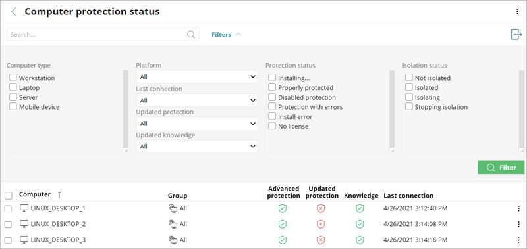Check the Workstation computer type

click(13, 78)
